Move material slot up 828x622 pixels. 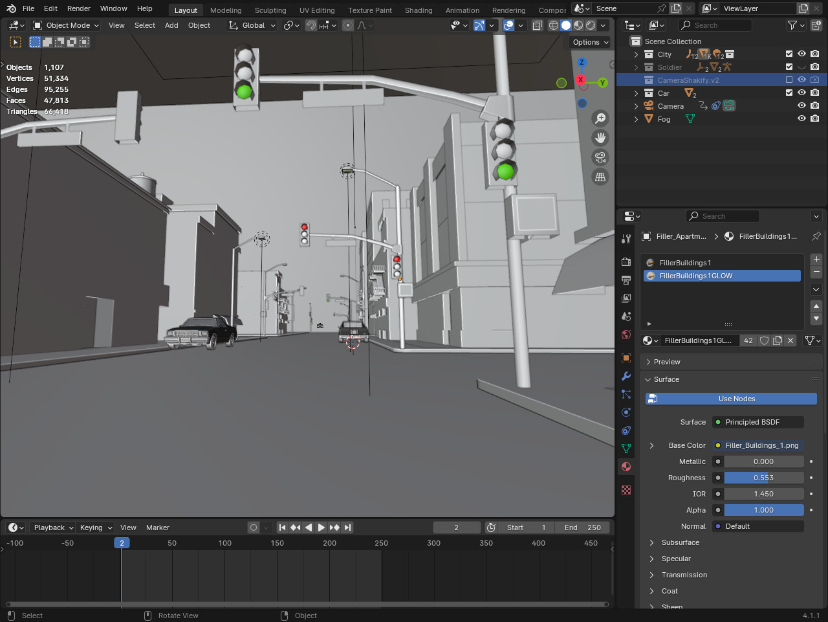click(x=816, y=306)
